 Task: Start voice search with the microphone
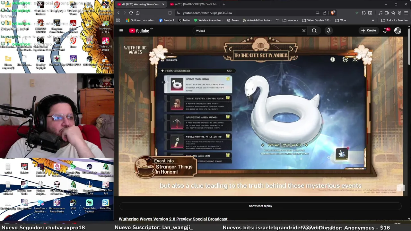point(328,30)
